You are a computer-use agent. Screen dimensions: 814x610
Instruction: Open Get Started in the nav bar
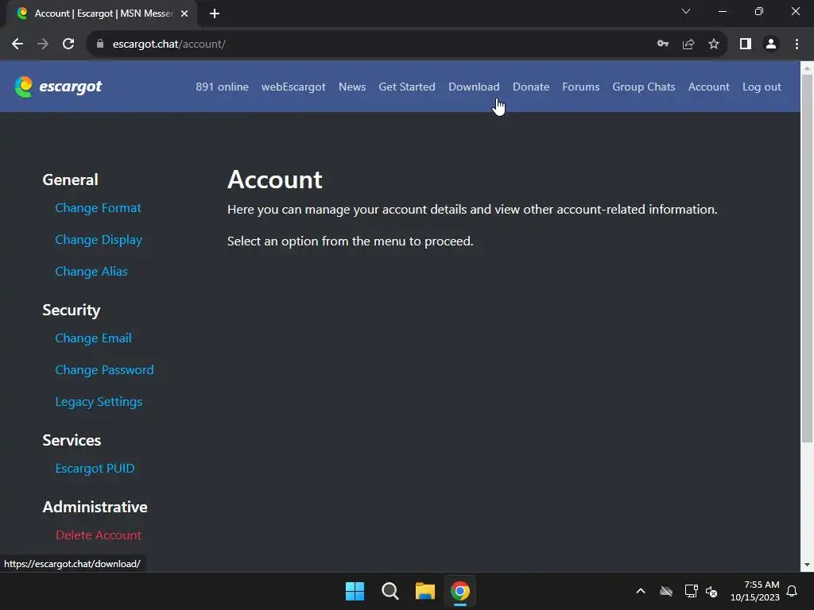coord(407,87)
